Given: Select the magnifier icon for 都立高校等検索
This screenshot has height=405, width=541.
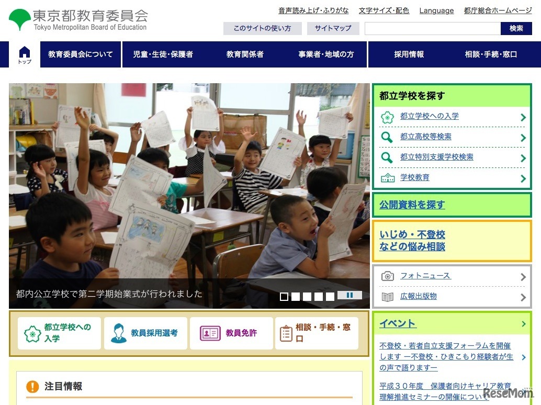Looking at the screenshot, I should [387, 137].
